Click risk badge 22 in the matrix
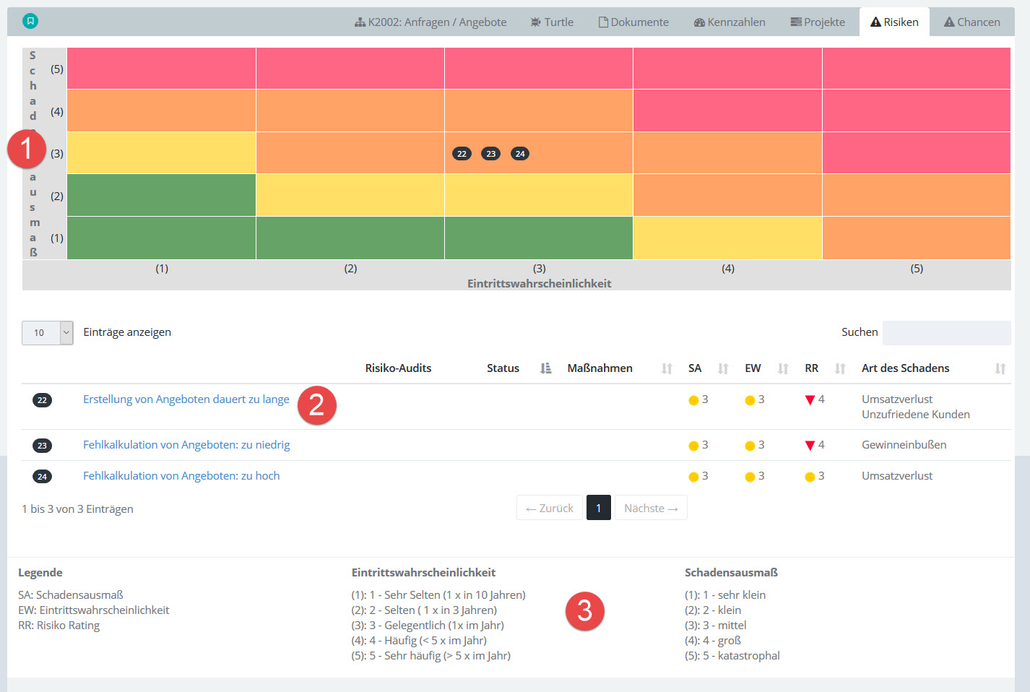Image resolution: width=1030 pixels, height=692 pixels. click(x=462, y=154)
